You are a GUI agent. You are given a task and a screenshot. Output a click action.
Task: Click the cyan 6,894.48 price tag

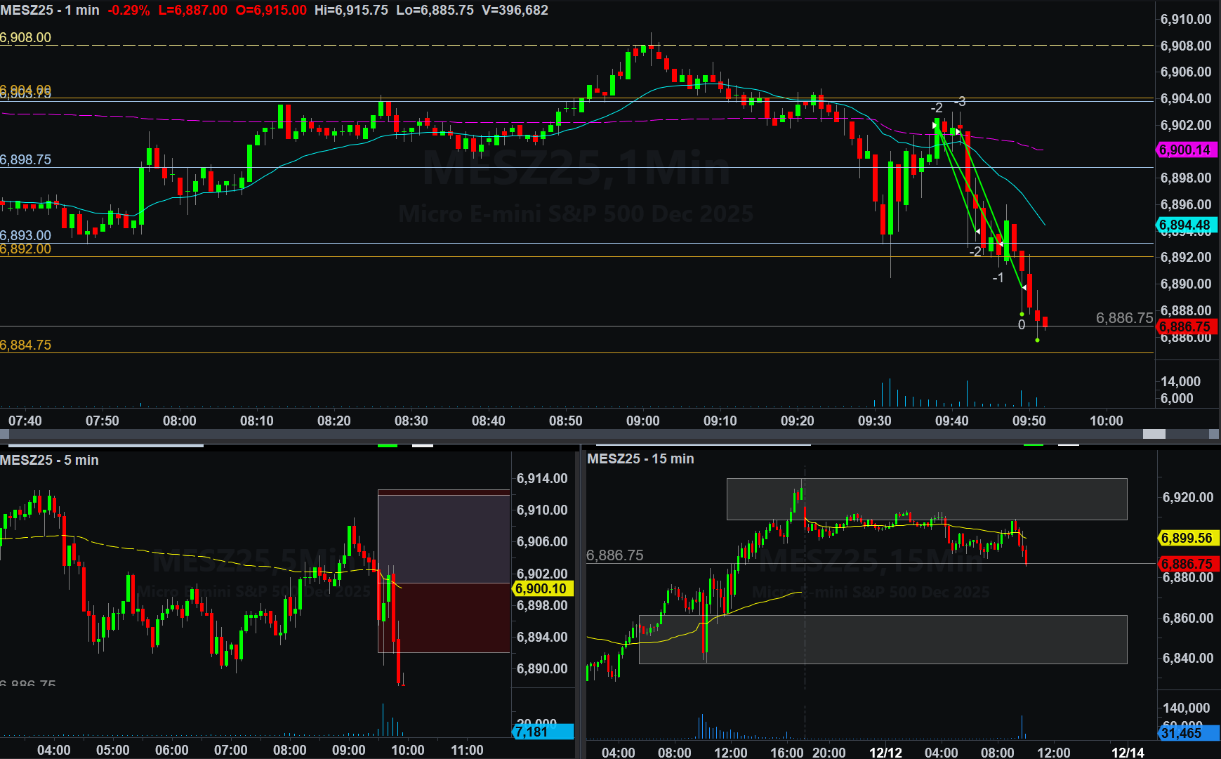tap(1185, 225)
